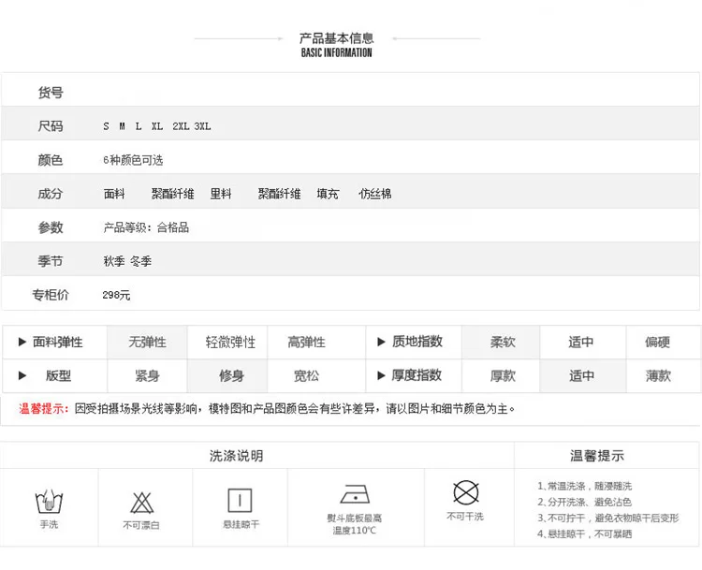Click size M in the size row
Screen dimensions: 702x570
[x=123, y=126]
